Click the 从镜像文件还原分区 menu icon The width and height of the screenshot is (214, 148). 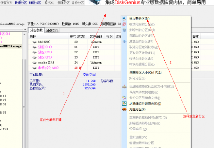[x=124, y=103]
